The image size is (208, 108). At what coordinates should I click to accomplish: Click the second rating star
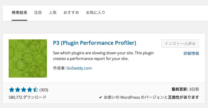(18, 90)
